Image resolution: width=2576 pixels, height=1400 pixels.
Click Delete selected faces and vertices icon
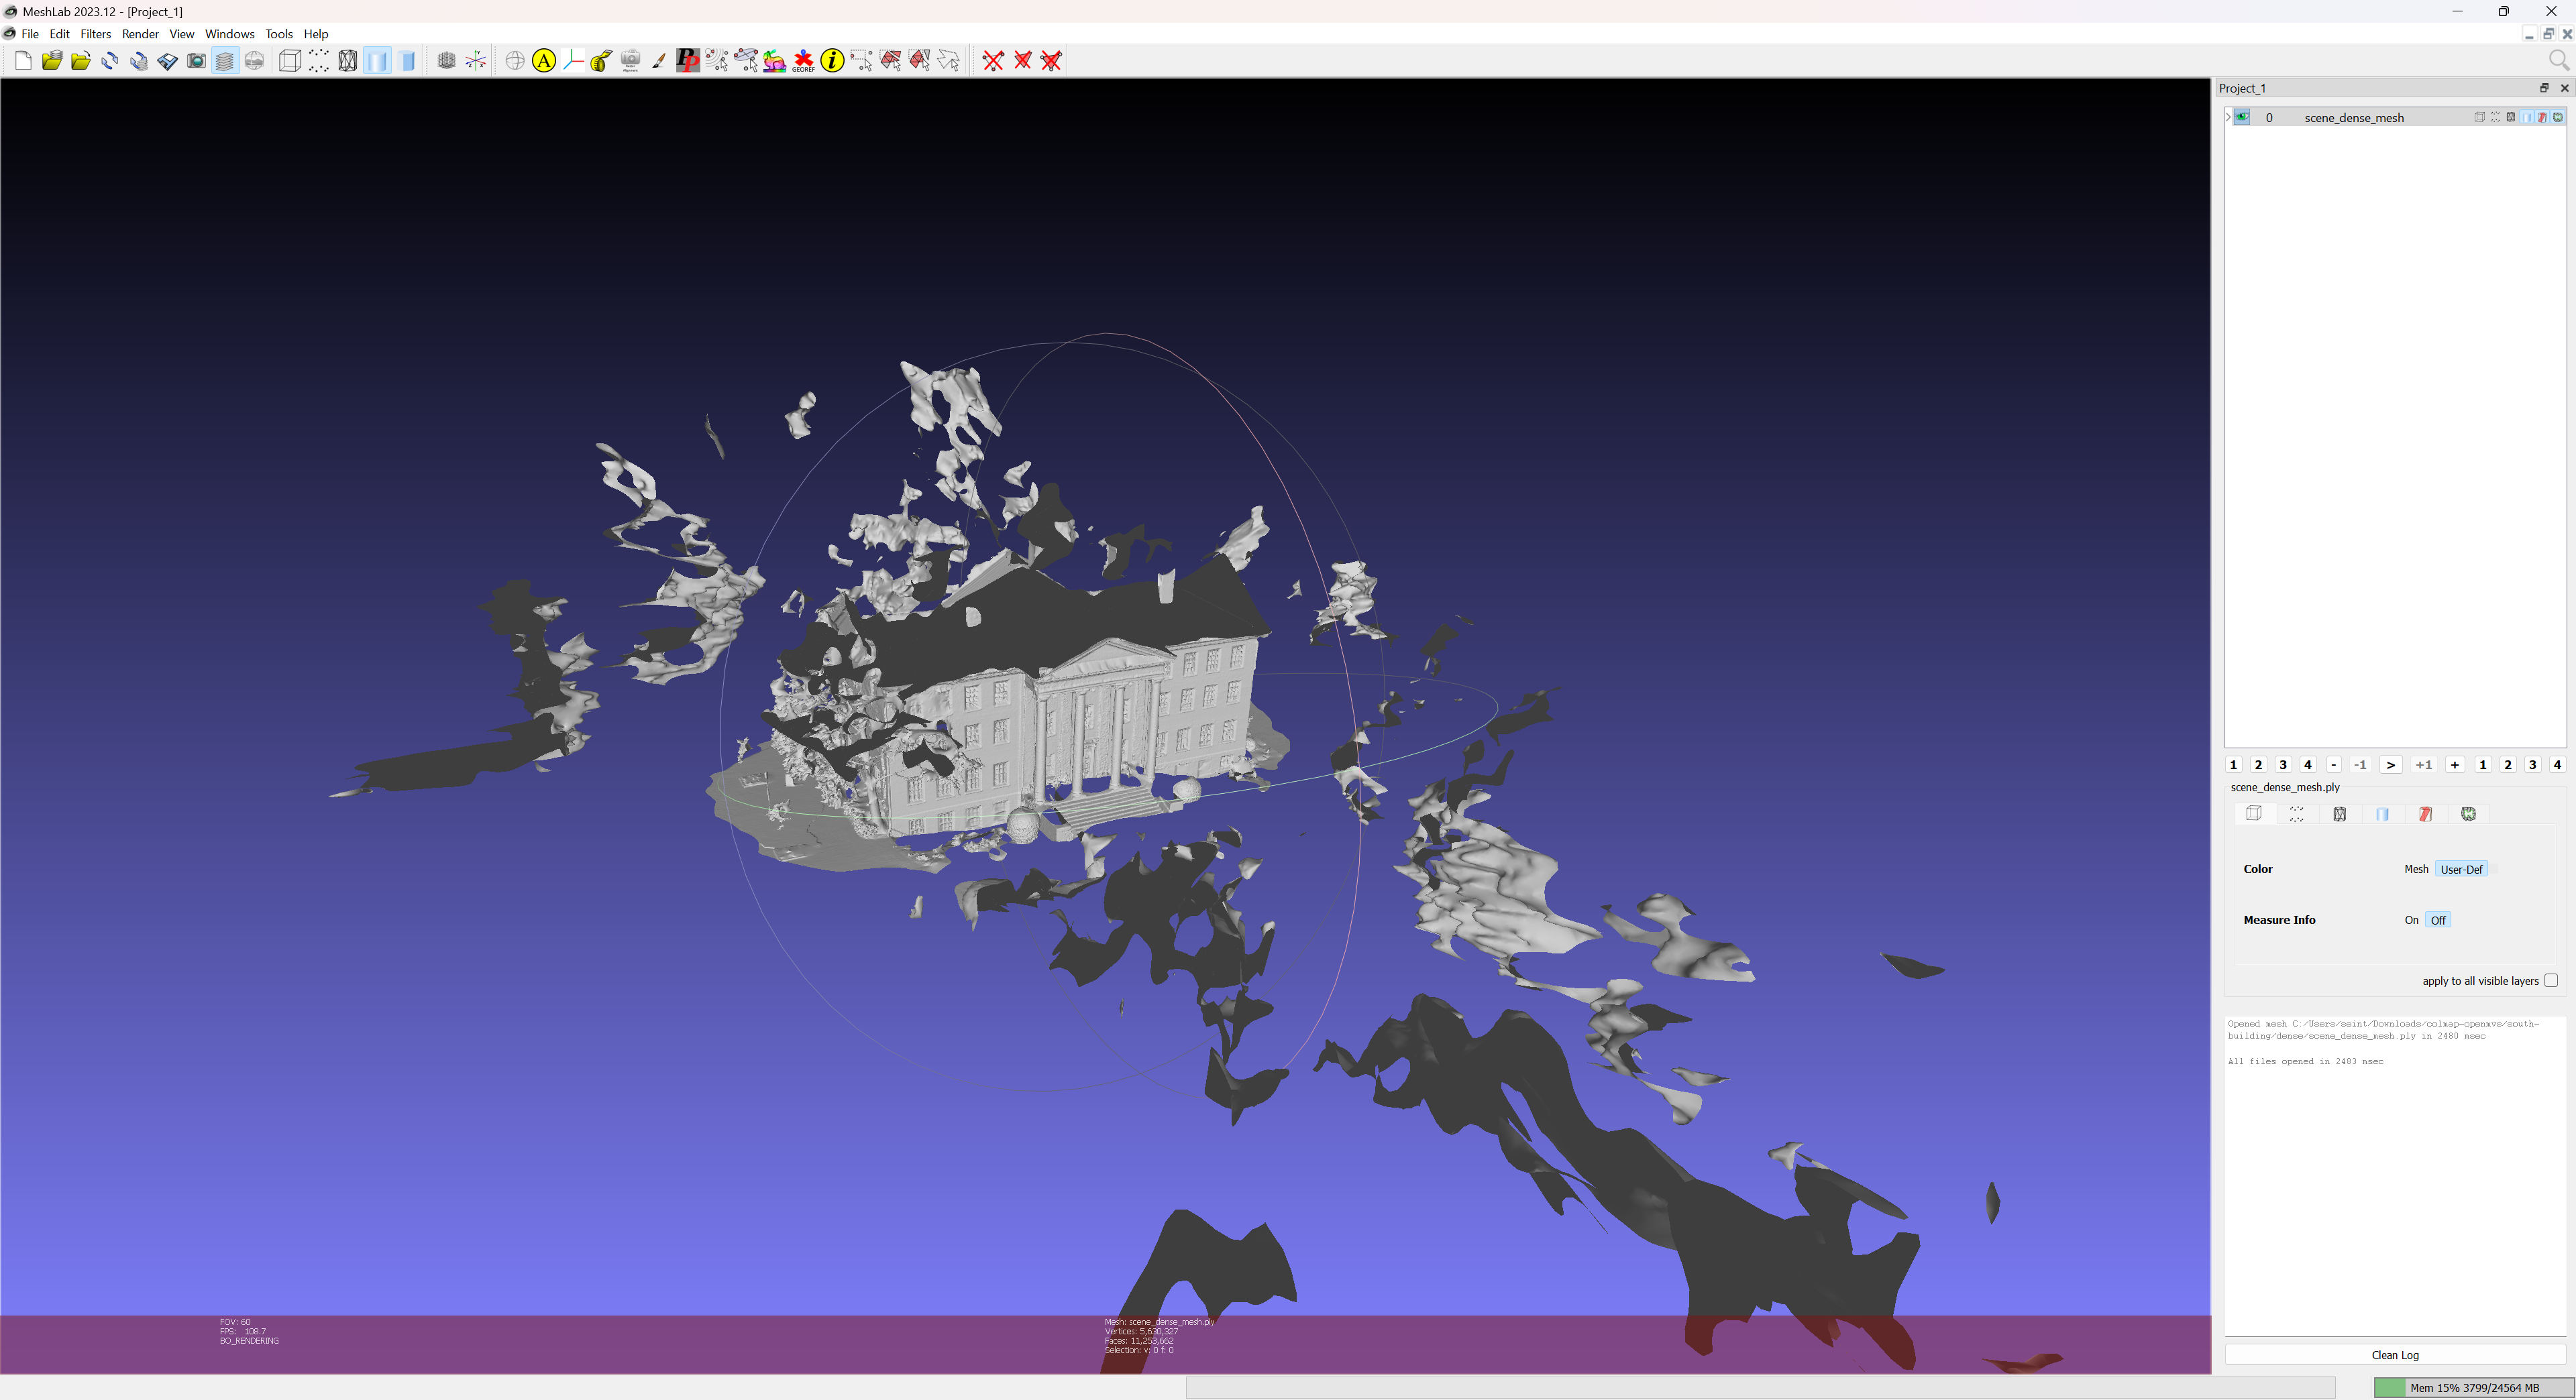coord(1051,61)
